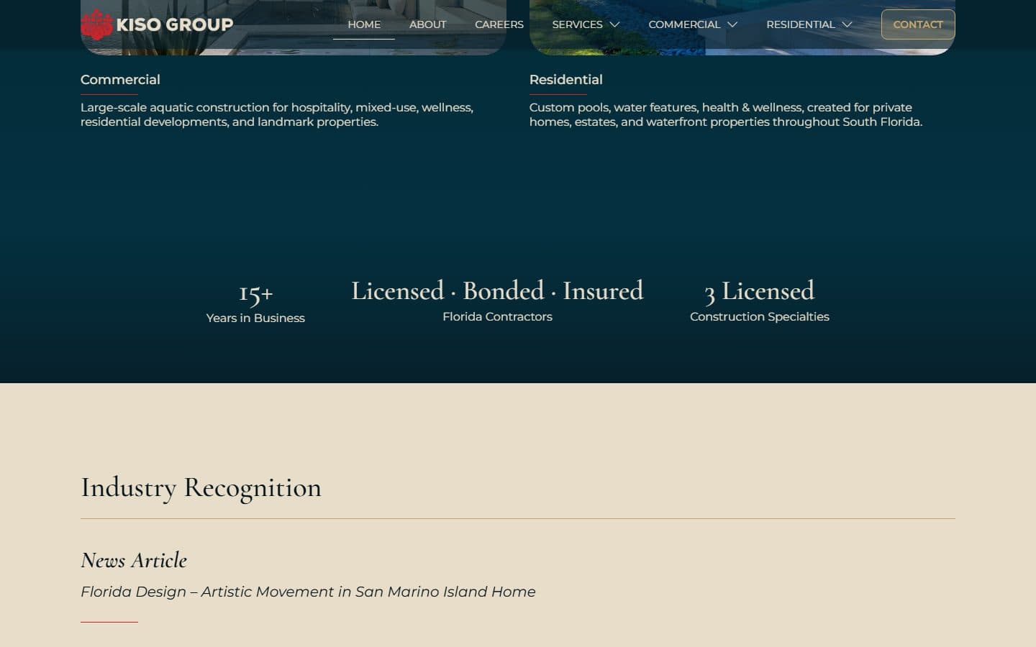Image resolution: width=1036 pixels, height=647 pixels.
Task: Click the Kiso Group red logo icon
Action: pos(97,24)
